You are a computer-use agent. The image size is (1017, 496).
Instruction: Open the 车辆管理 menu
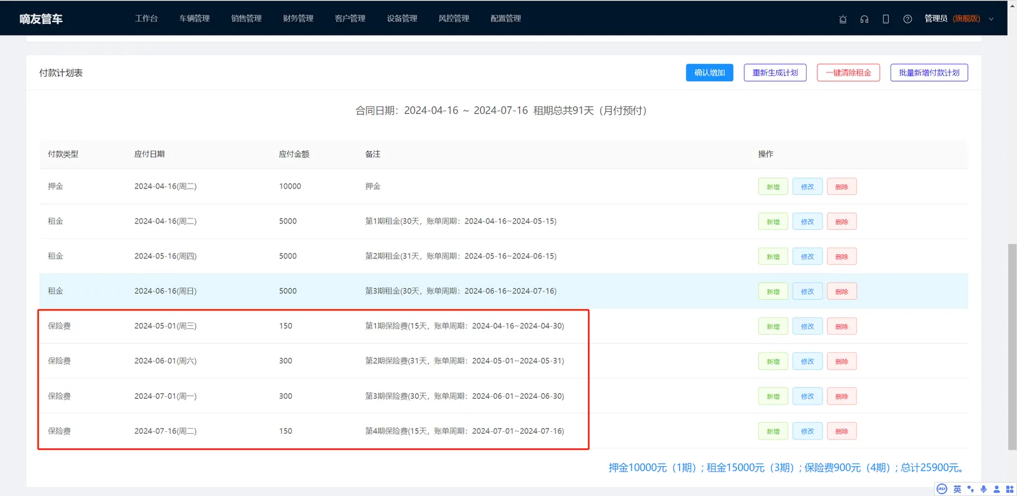pos(195,18)
